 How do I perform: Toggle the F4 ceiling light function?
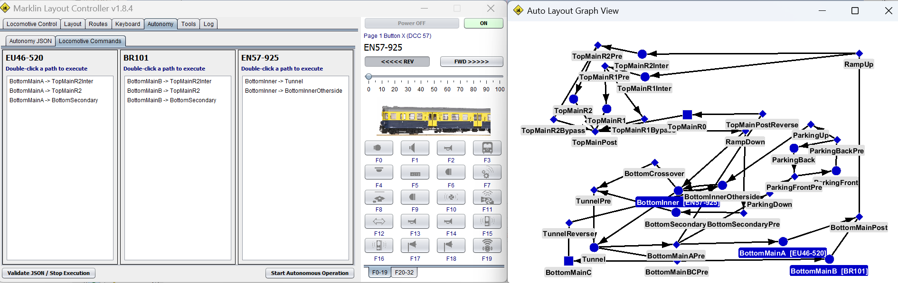[378, 172]
